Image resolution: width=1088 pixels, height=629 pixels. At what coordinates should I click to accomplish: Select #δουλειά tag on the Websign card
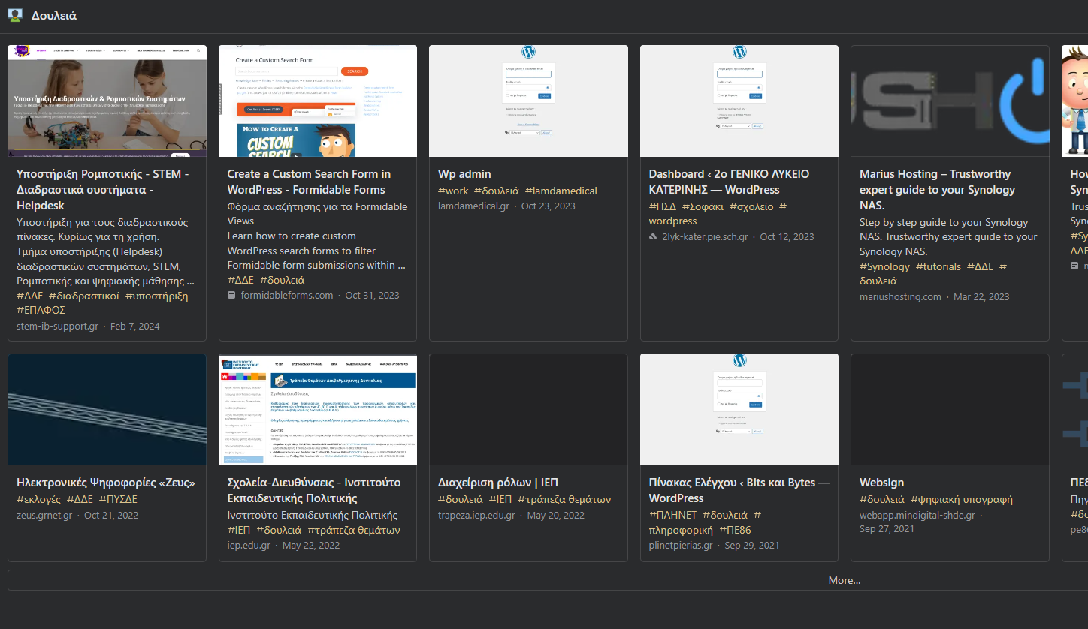[882, 499]
